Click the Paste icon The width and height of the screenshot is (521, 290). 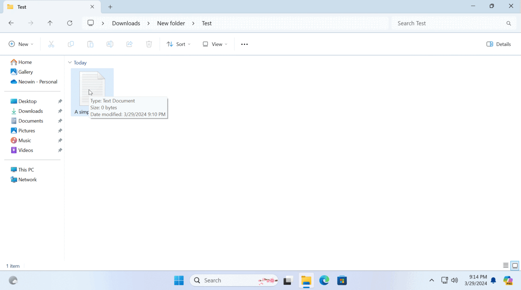tap(90, 44)
